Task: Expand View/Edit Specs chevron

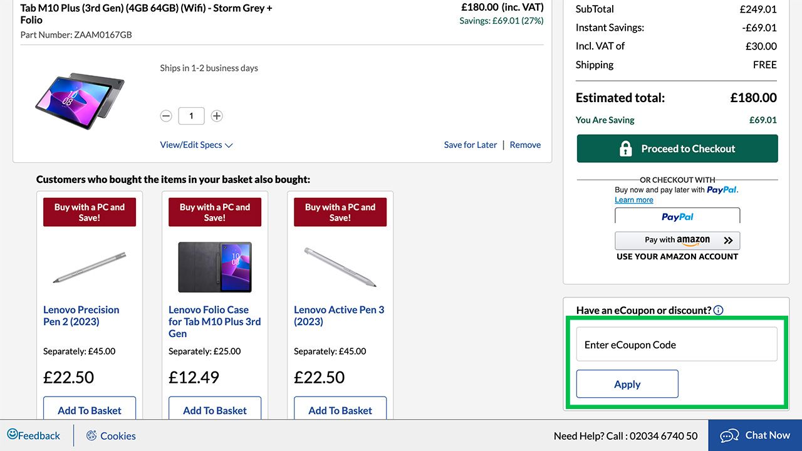Action: pyautogui.click(x=229, y=145)
